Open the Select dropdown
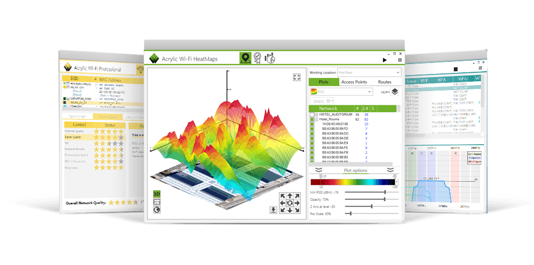The image size is (534, 265). pos(322,101)
